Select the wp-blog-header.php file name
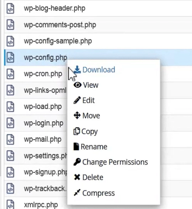This screenshot has width=192, height=209. [54, 8]
